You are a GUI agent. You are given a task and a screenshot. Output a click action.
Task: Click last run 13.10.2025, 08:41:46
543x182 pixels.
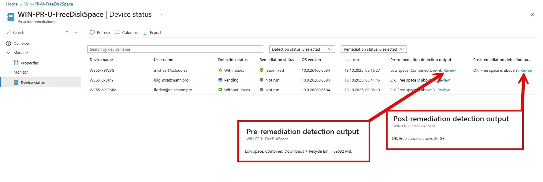[x=362, y=80]
